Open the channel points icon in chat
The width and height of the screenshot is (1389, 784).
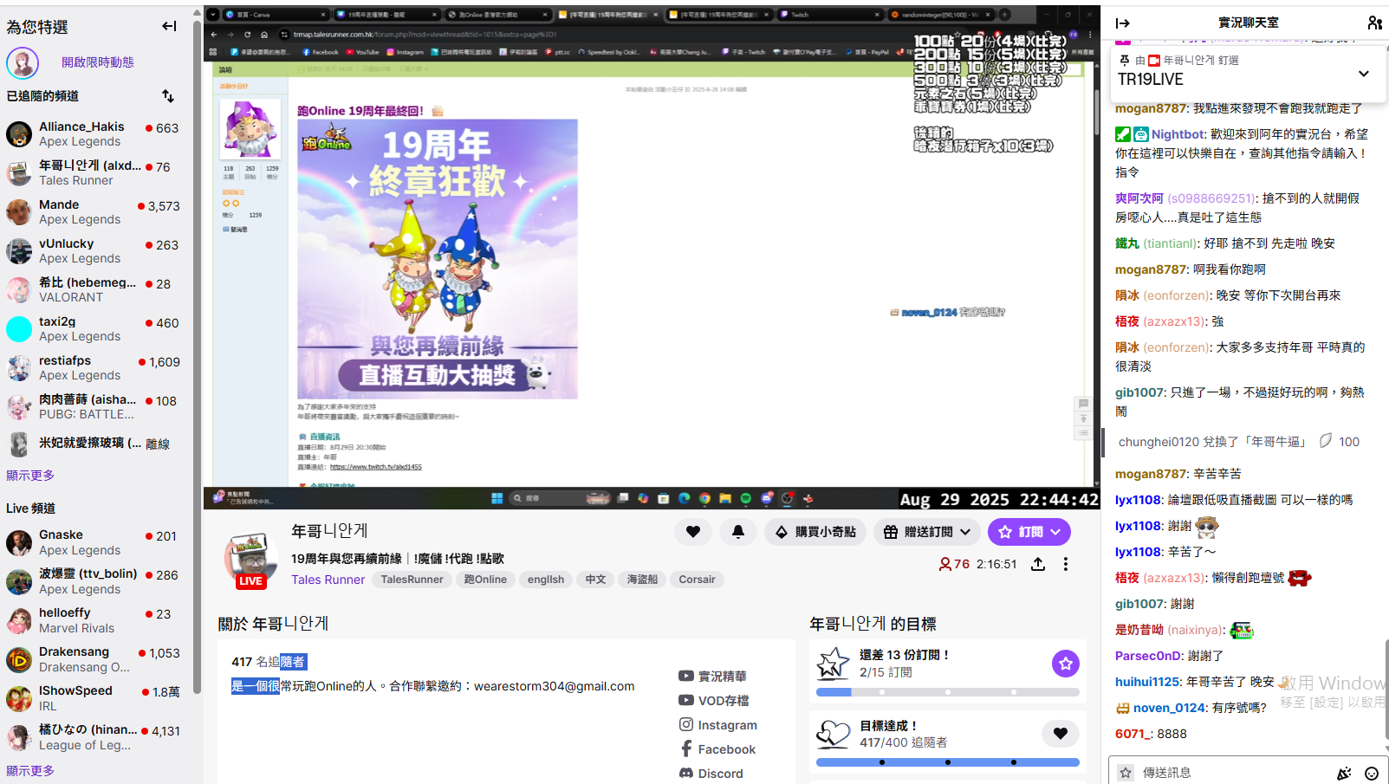pyautogui.click(x=1344, y=773)
